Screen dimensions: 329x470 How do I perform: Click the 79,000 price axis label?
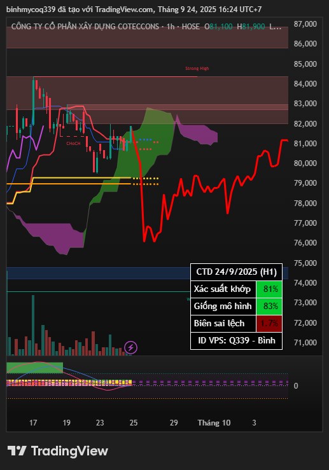click(x=305, y=183)
